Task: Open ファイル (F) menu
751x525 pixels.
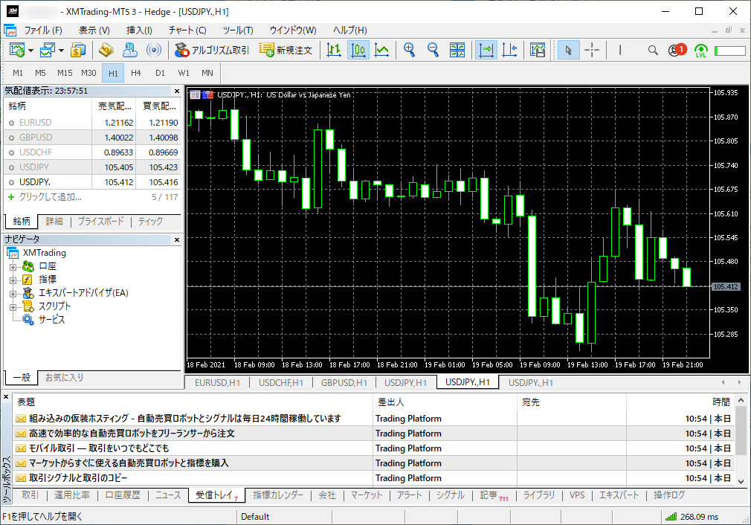Action: click(43, 30)
